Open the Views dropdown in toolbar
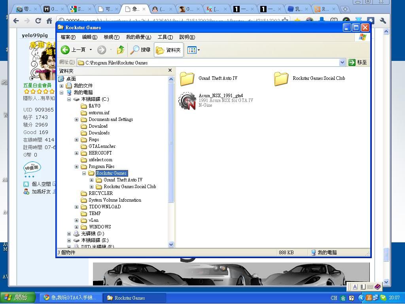Viewport: 405px width, 304px height. coord(193,50)
